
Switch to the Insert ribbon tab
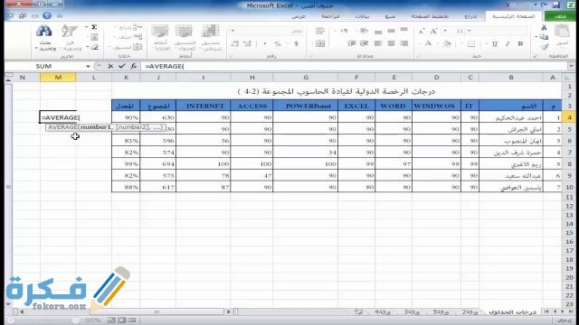[x=470, y=16]
